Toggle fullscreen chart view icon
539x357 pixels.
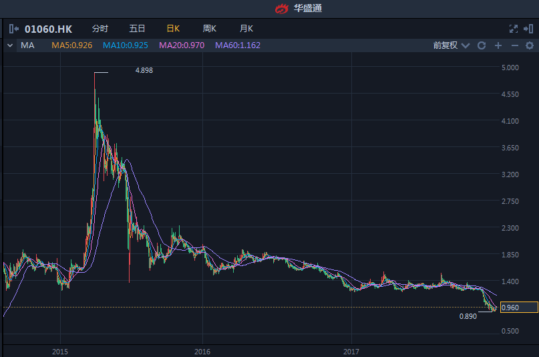coord(513,29)
